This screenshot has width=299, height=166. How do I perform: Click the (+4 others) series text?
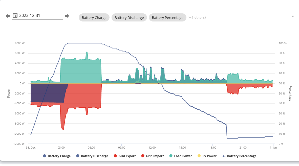coord(197,17)
